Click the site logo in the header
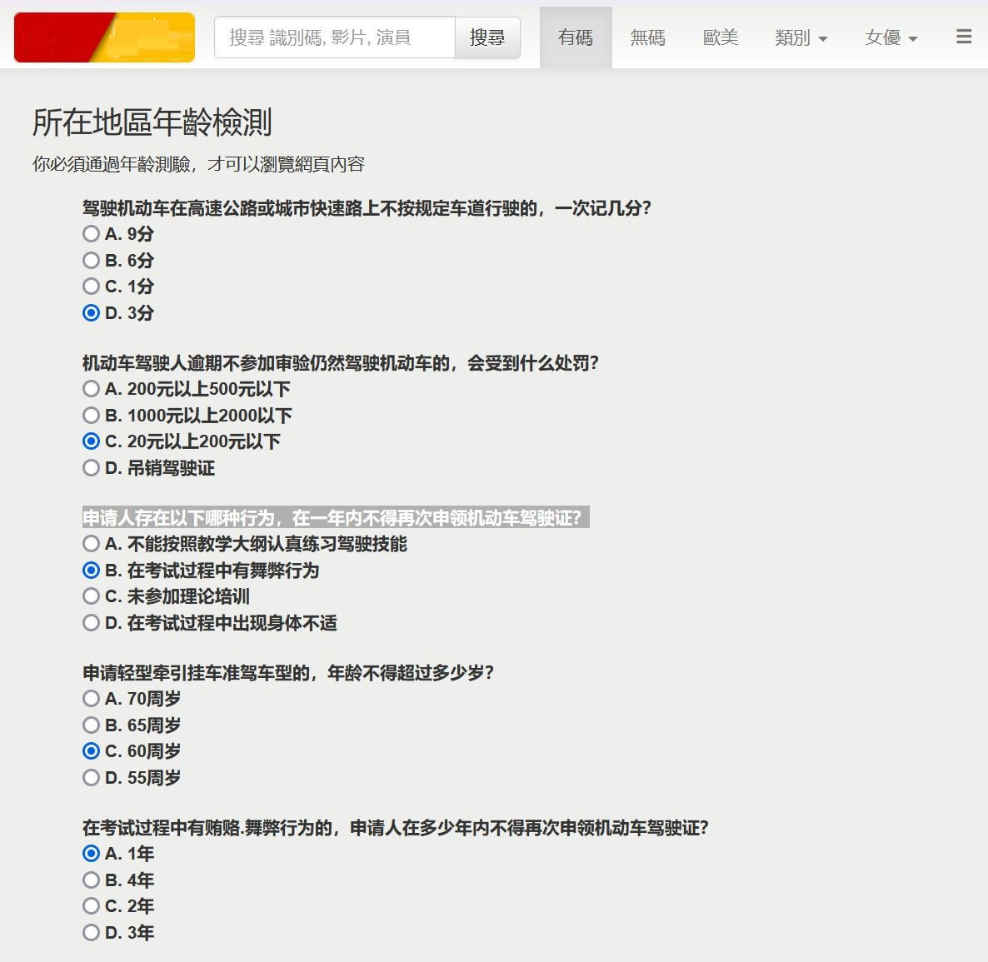This screenshot has width=988, height=962. (x=104, y=37)
